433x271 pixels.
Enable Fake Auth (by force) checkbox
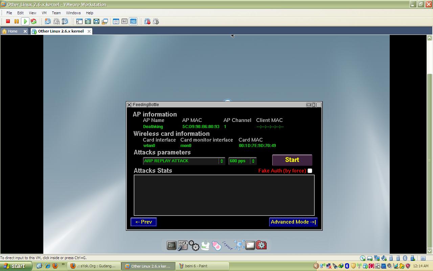[x=310, y=171]
